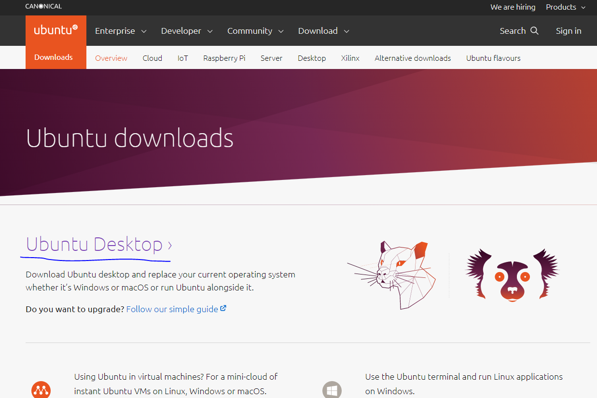Click the Search magnifier icon
This screenshot has height=398, width=597.
pyautogui.click(x=534, y=30)
